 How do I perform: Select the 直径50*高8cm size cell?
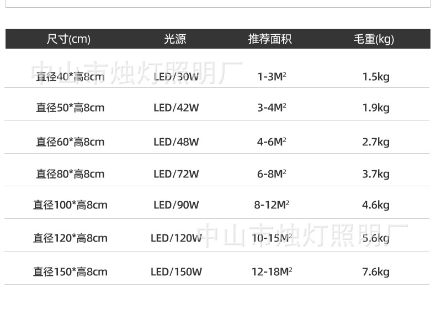[x=70, y=108]
